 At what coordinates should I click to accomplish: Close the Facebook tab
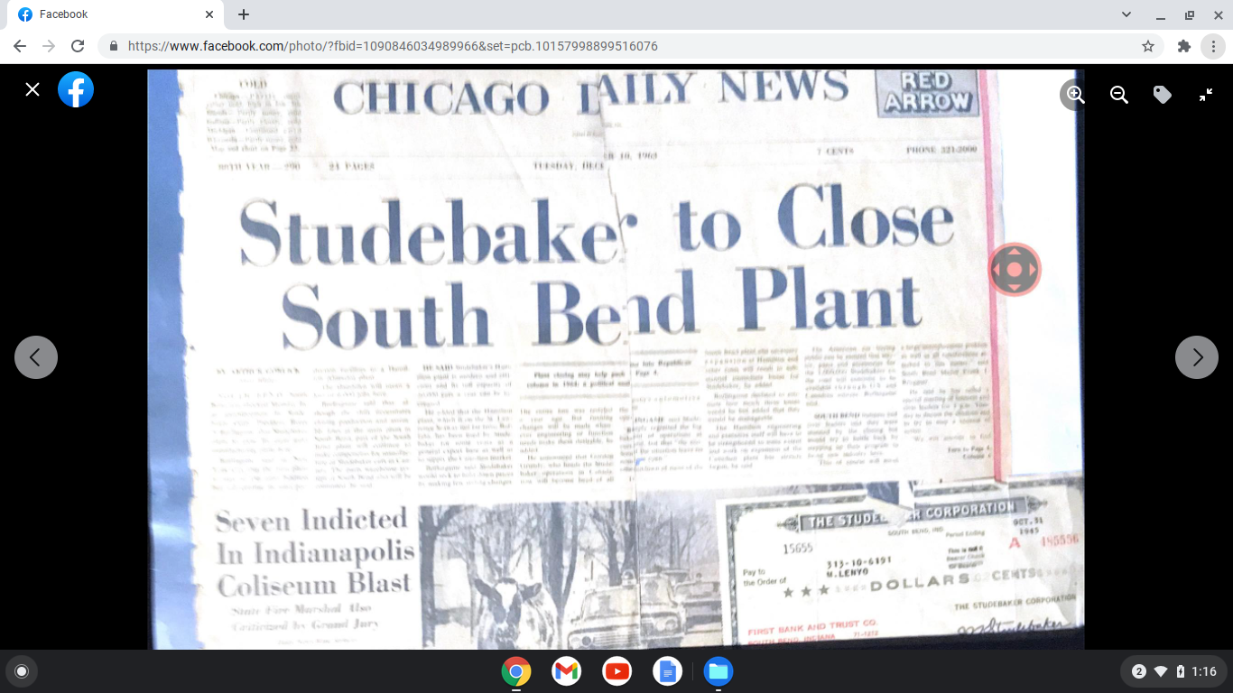(209, 14)
